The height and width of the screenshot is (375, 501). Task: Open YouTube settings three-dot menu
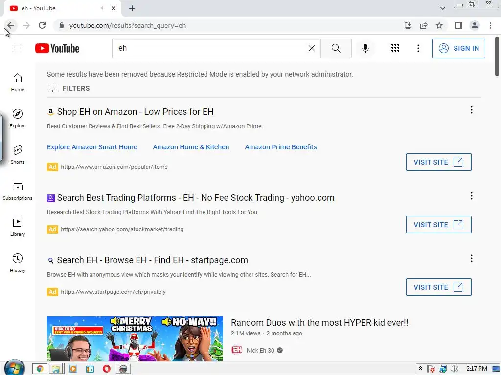(418, 48)
